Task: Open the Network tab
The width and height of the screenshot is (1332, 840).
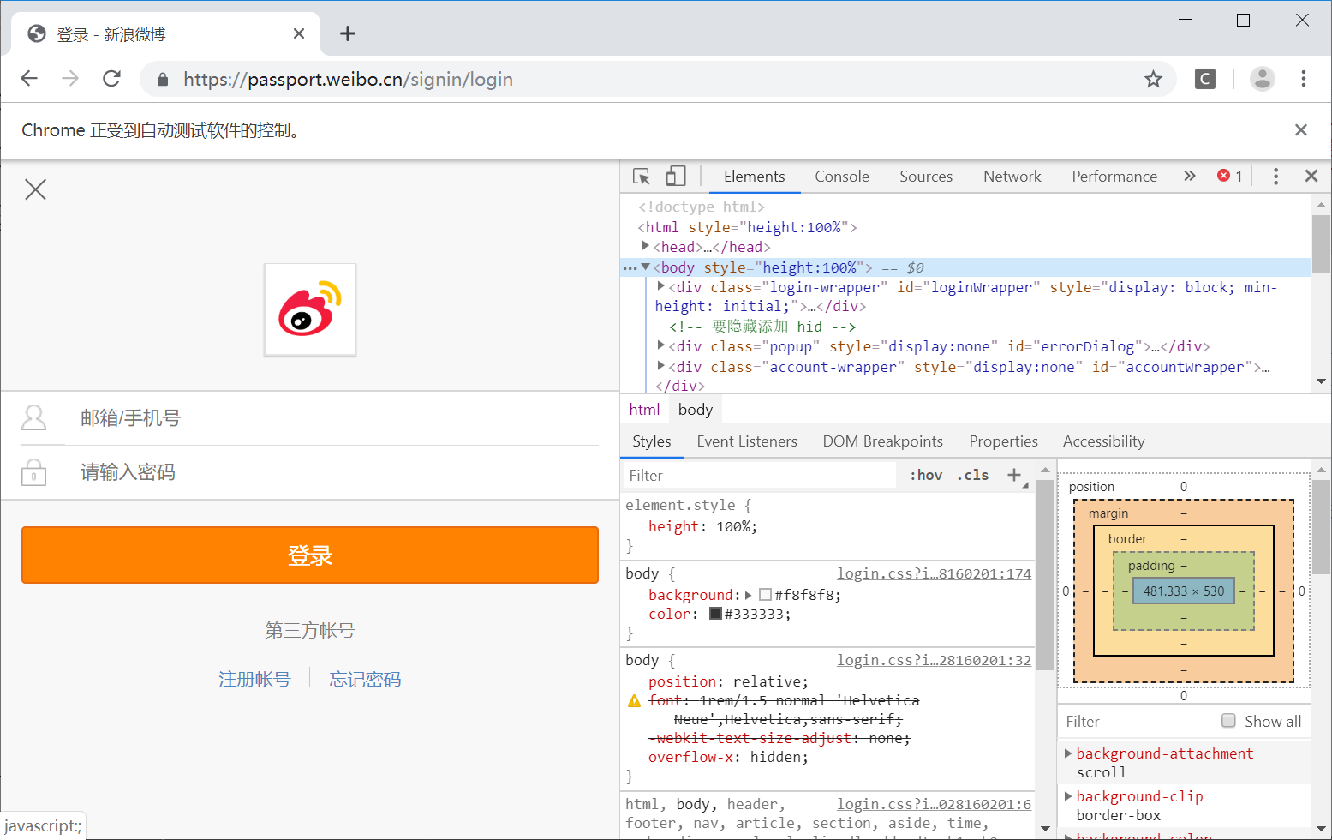Action: coord(1012,176)
